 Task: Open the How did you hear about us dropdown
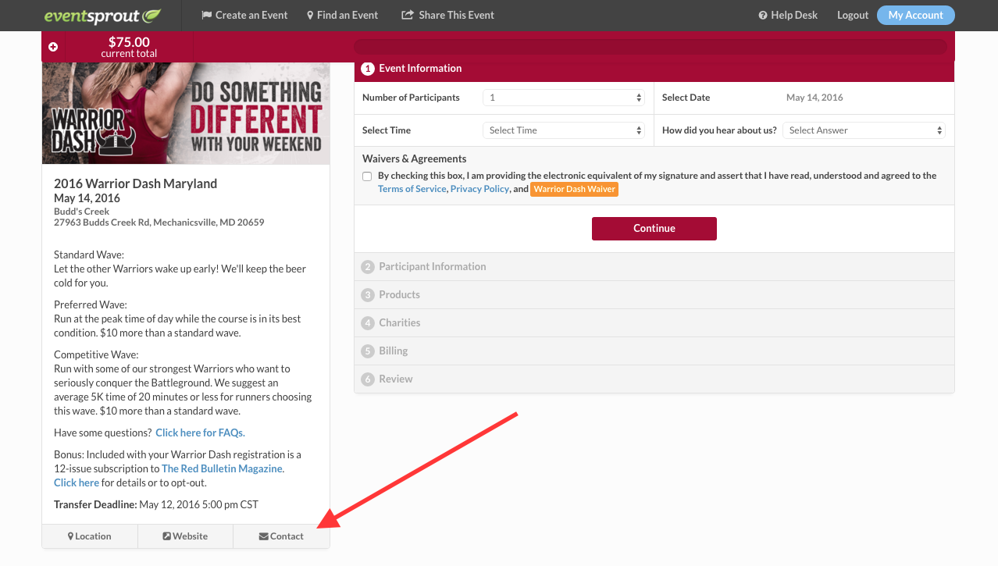[x=864, y=130]
